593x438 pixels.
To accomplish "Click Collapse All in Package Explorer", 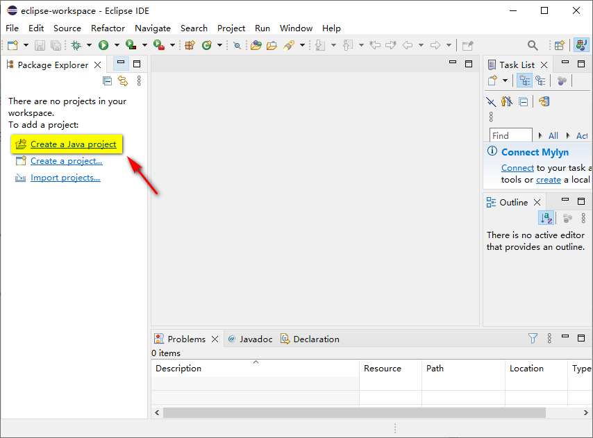I will (x=107, y=81).
